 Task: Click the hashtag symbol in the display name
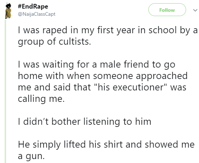(20, 6)
